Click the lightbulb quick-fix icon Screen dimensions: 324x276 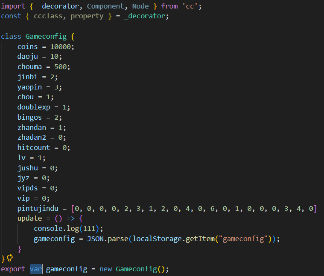(x=10, y=258)
